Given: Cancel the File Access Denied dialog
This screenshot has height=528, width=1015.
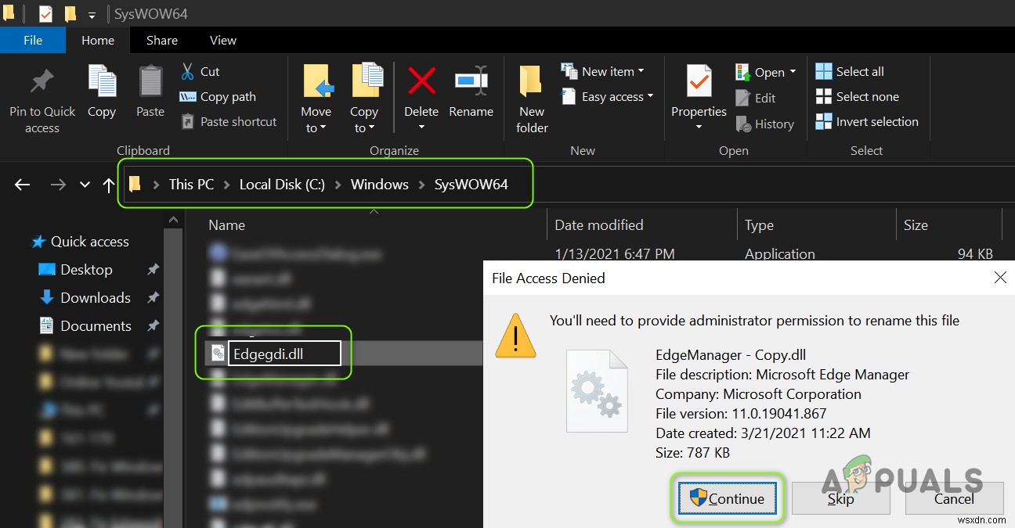Looking at the screenshot, I should click(954, 499).
